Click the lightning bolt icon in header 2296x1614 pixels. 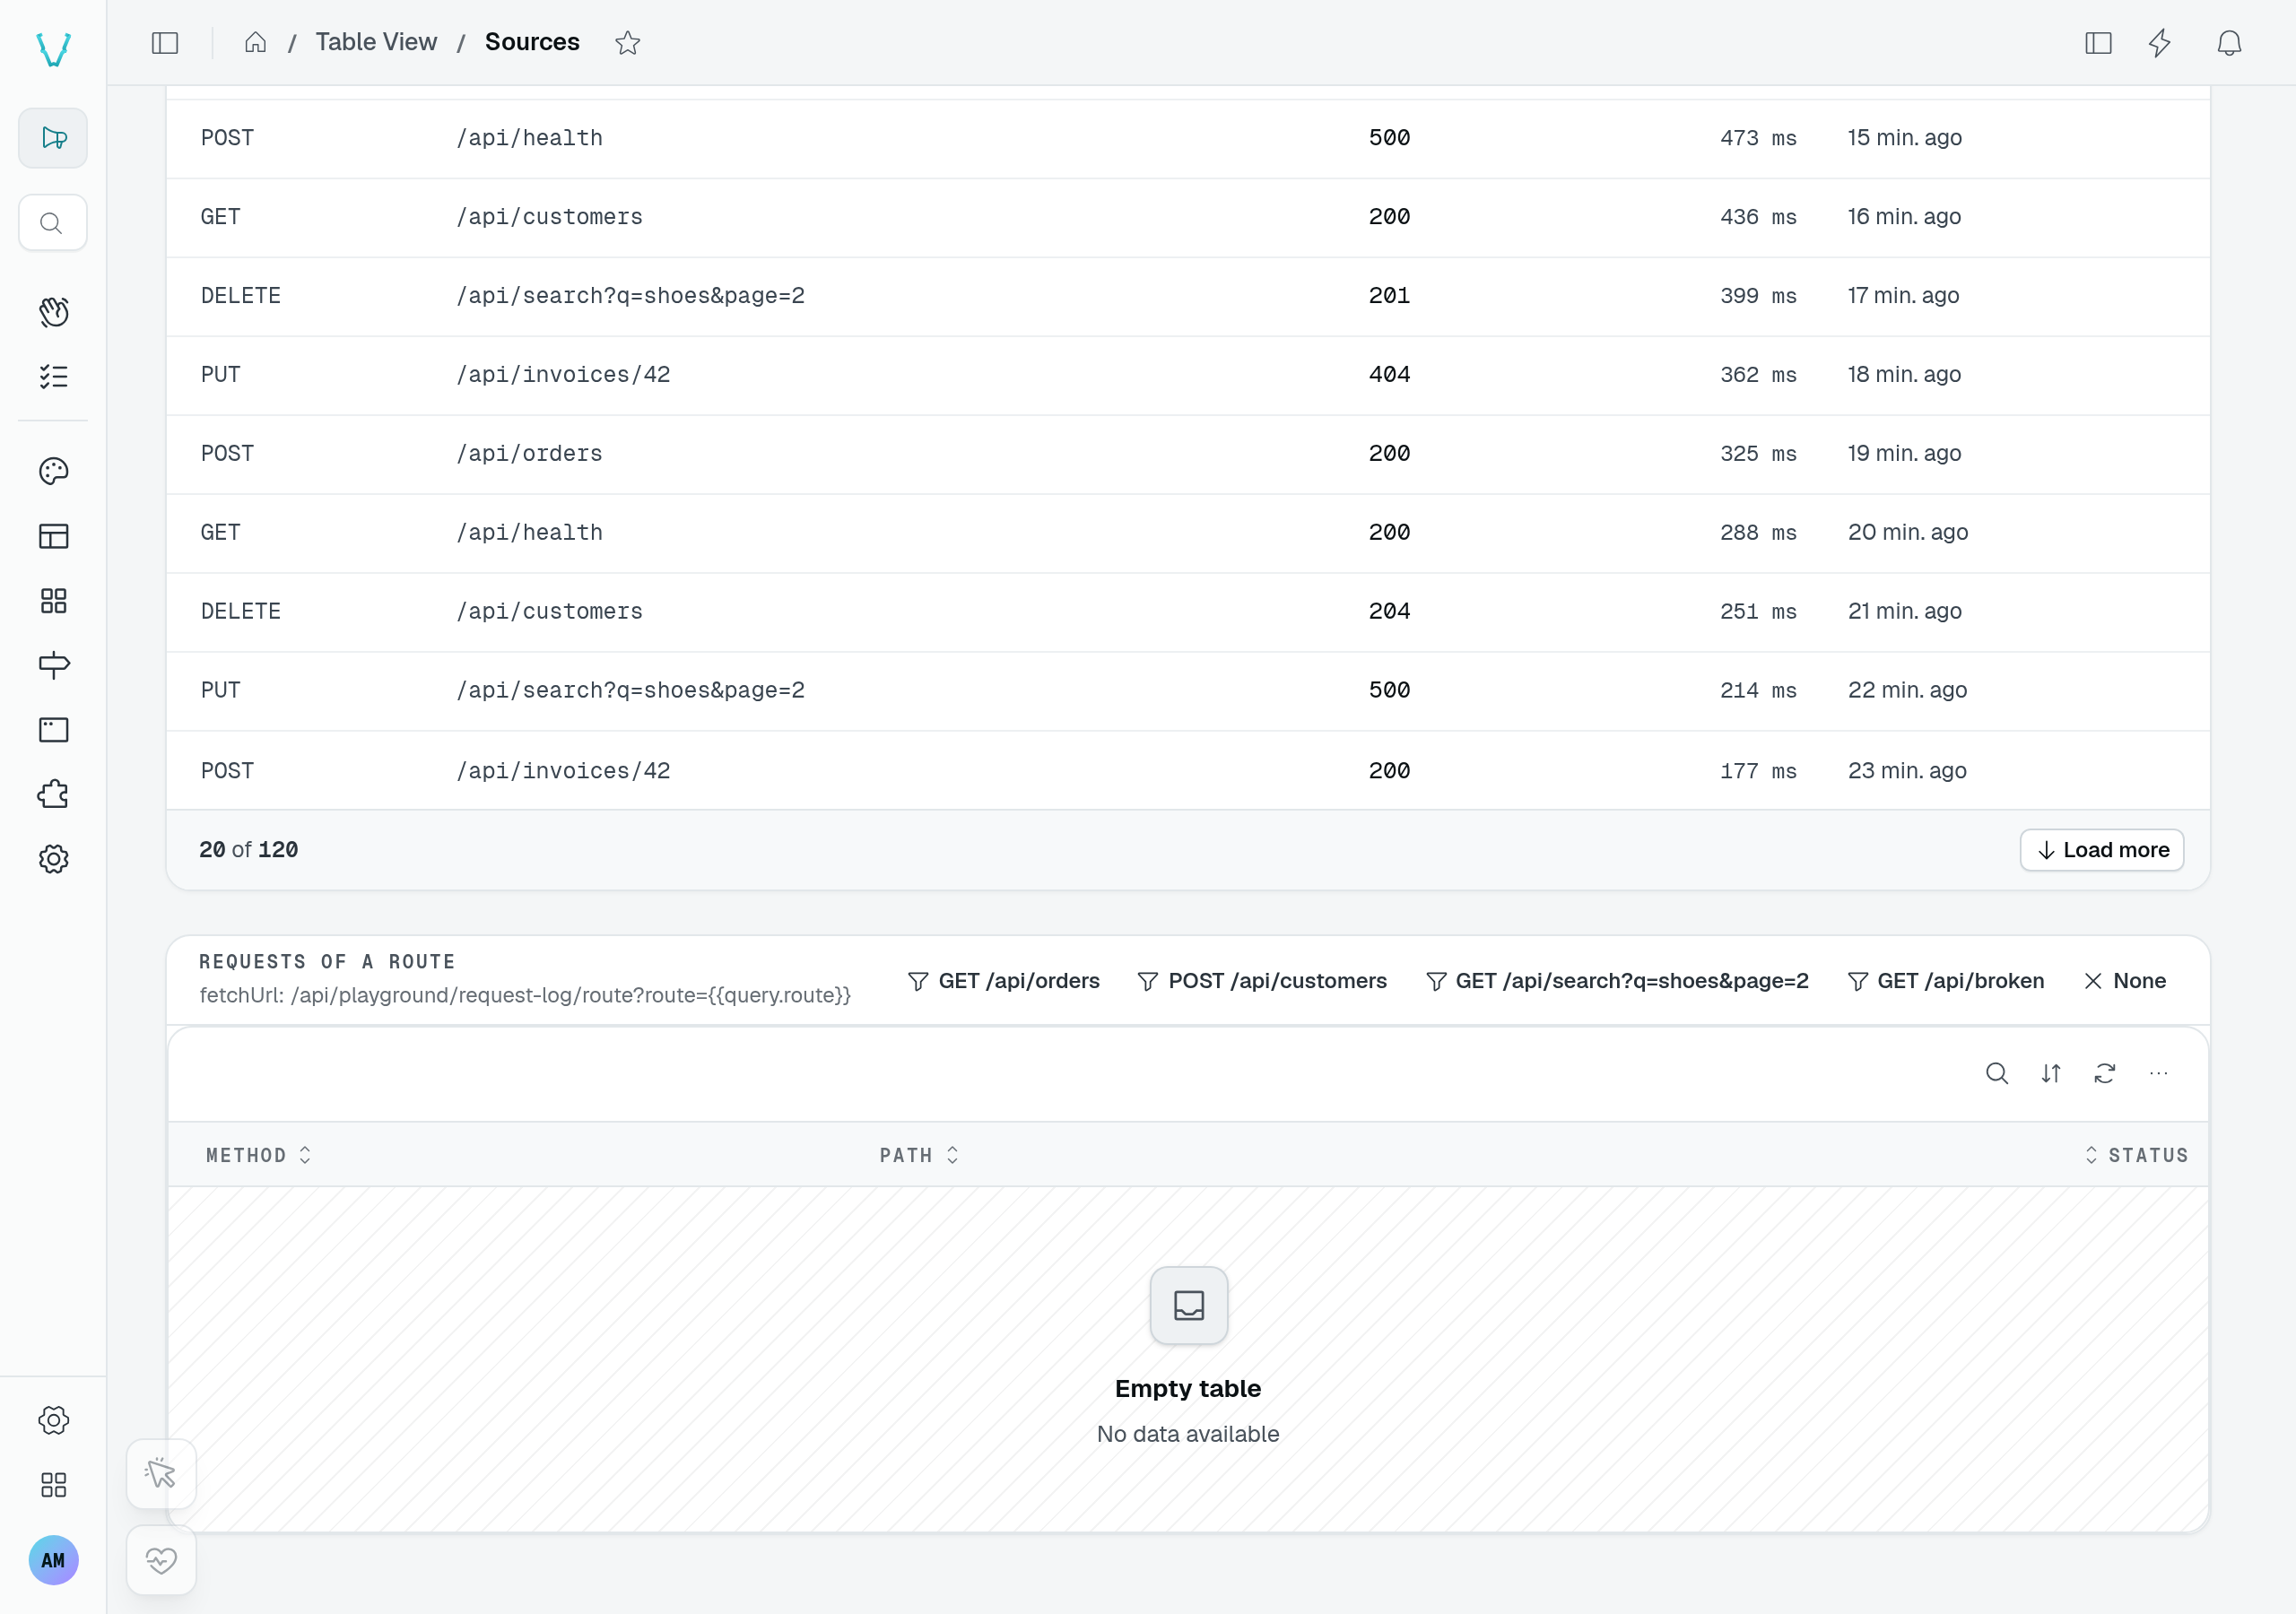click(x=2160, y=43)
